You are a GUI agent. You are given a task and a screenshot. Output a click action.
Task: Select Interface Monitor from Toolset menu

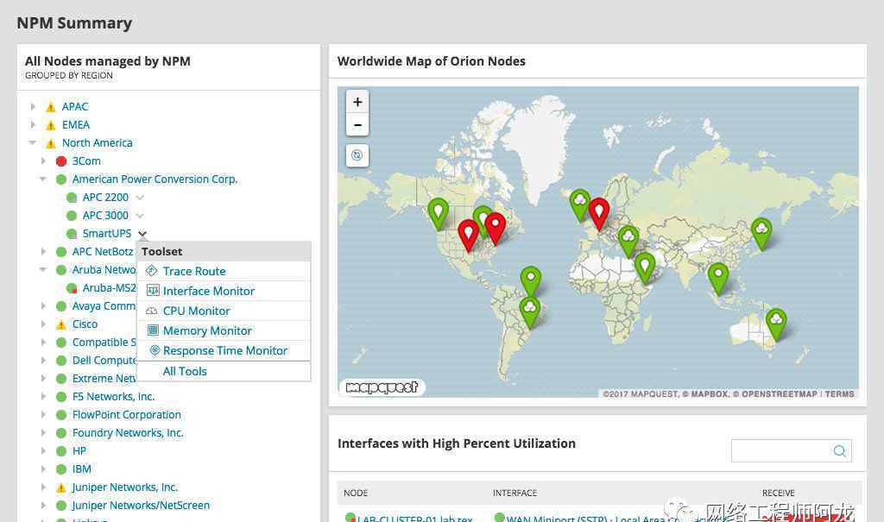coord(208,291)
